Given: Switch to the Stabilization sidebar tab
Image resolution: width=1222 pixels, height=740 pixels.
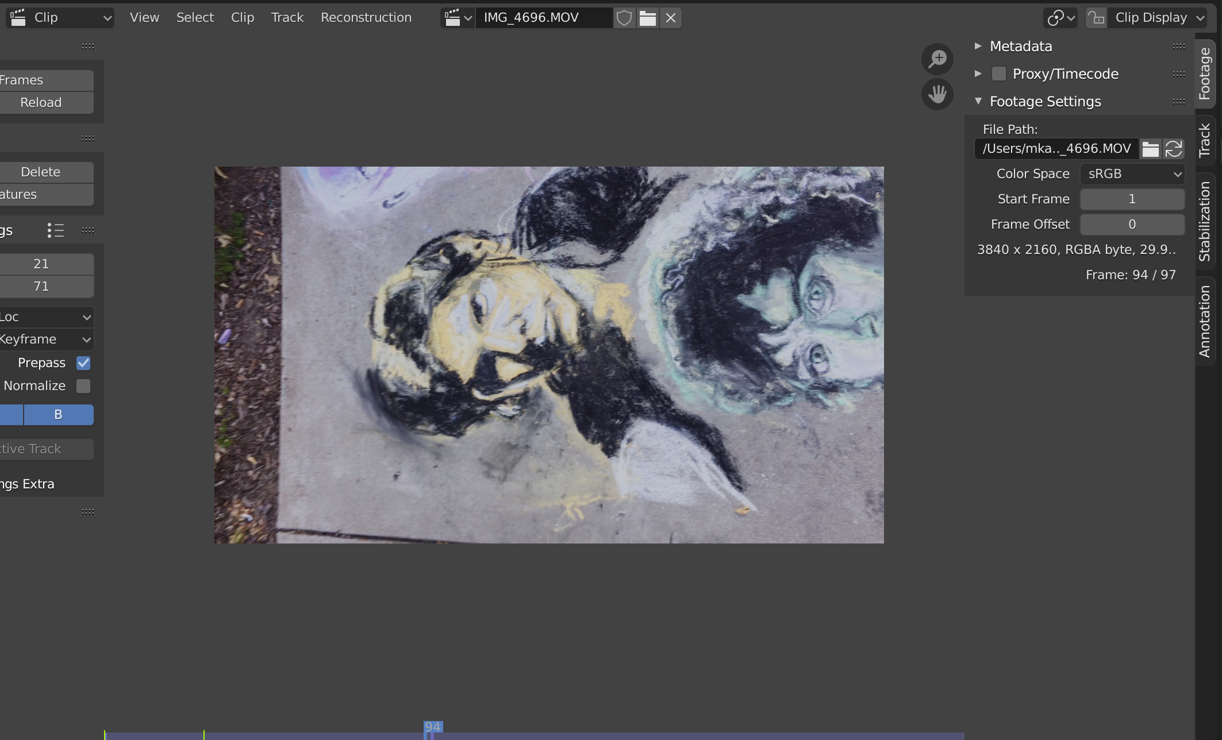Looking at the screenshot, I should click(x=1205, y=221).
